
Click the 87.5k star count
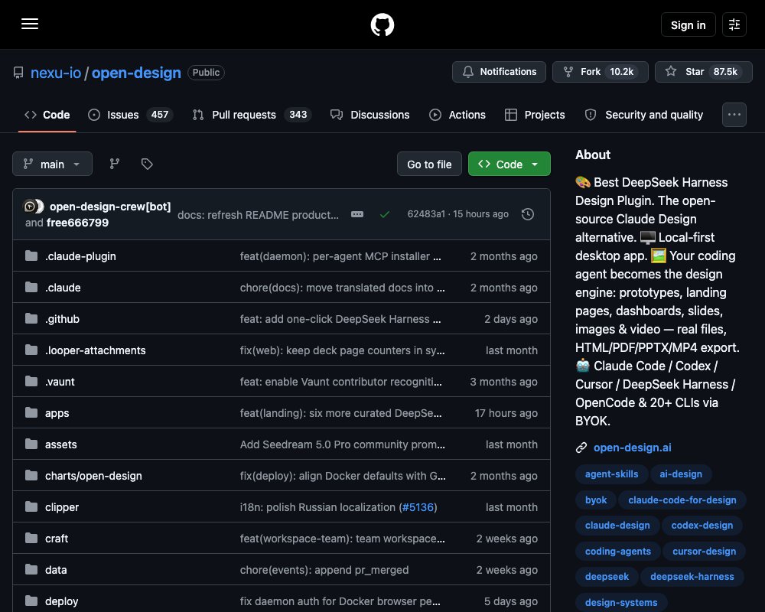click(x=725, y=72)
